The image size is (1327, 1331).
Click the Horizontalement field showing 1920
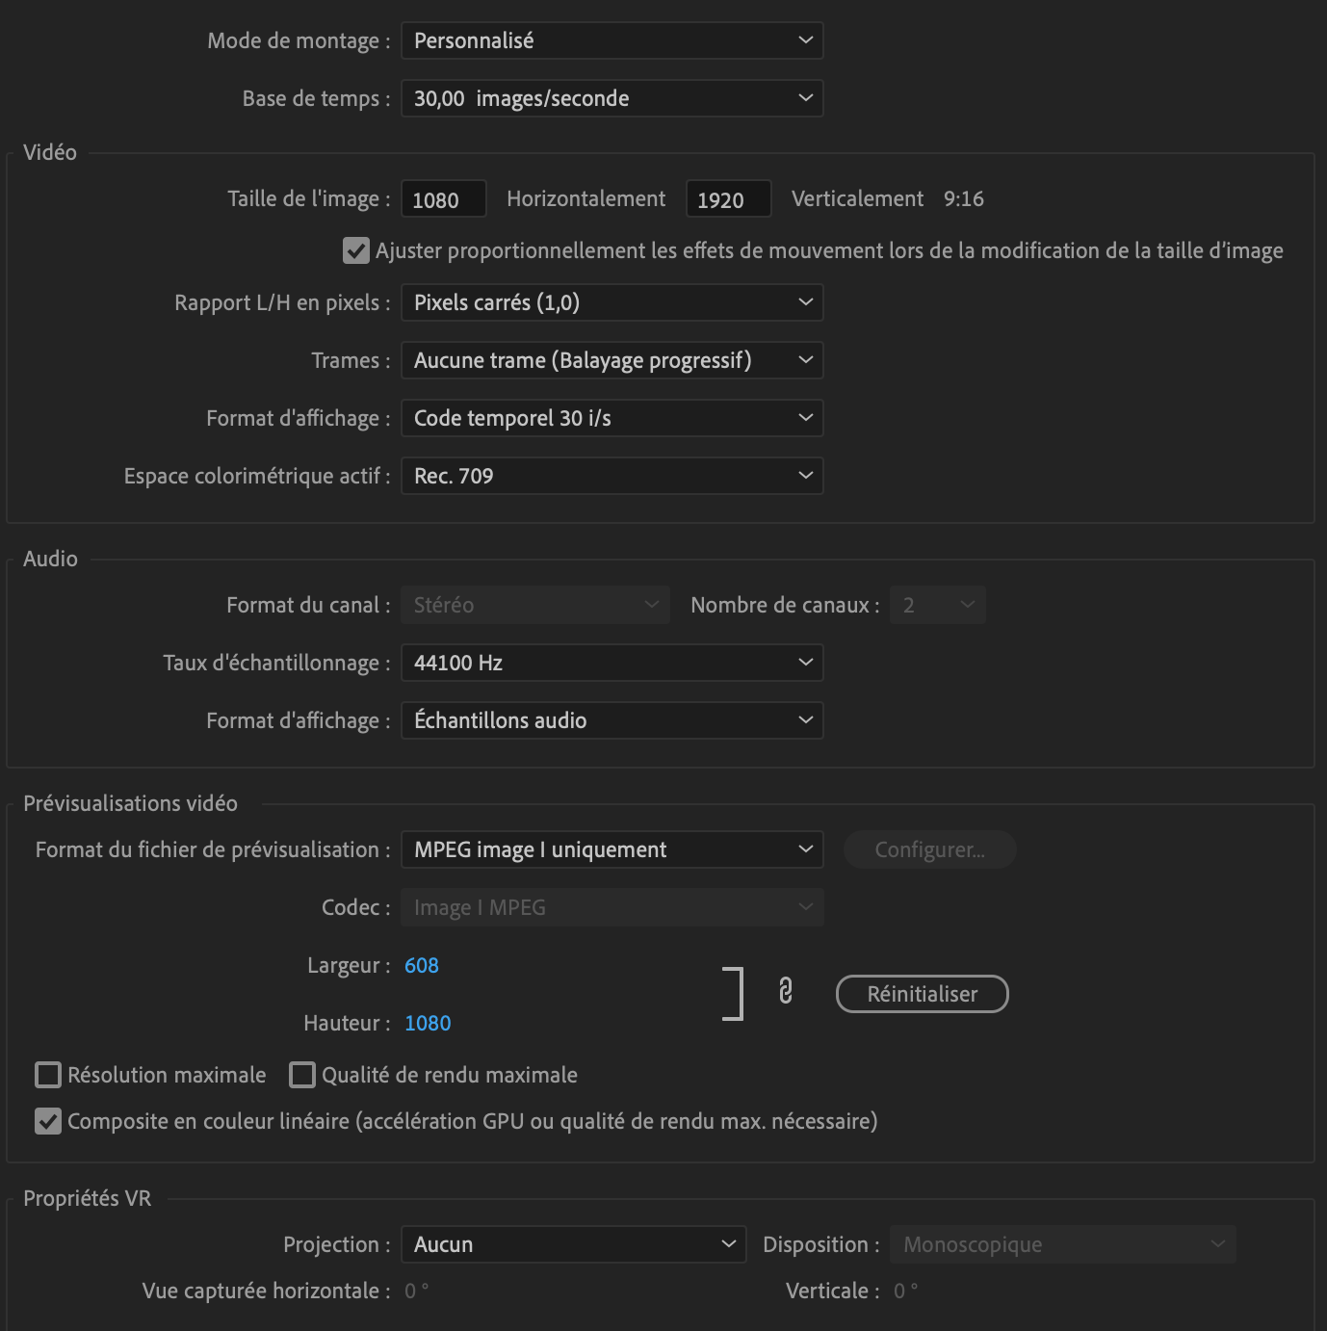click(728, 198)
